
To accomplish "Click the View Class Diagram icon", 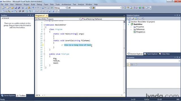I will tap(143, 19).
